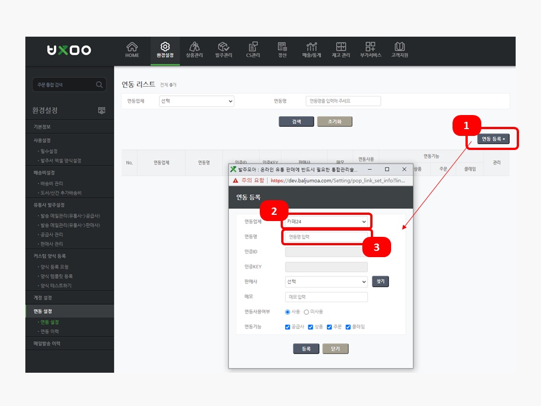541x406 pixels.
Task: Uncheck the 공급사 checkbox
Action: (x=288, y=327)
